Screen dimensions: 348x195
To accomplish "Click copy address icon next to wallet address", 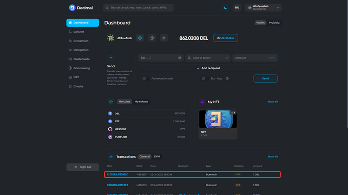I will 152,38.
